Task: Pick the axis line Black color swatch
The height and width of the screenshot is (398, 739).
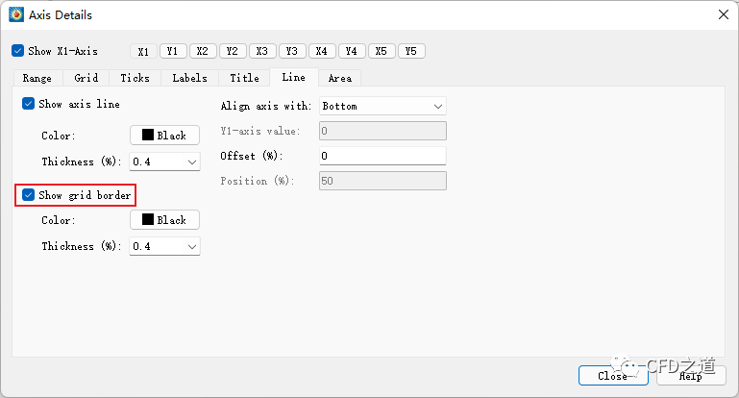Action: [x=164, y=136]
